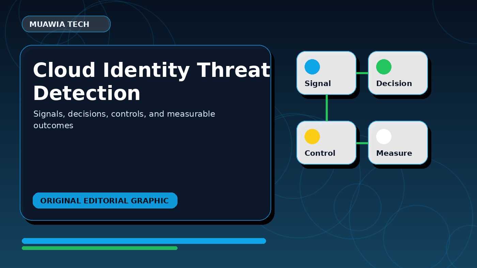The width and height of the screenshot is (477, 268).
Task: Click the white circle in Measure card
Action: (384, 136)
